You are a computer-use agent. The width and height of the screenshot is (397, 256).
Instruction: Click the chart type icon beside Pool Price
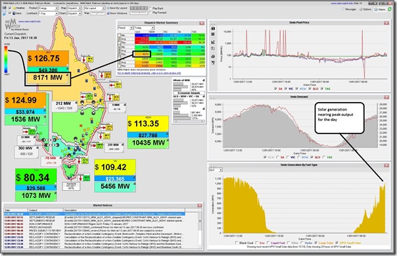click(213, 42)
